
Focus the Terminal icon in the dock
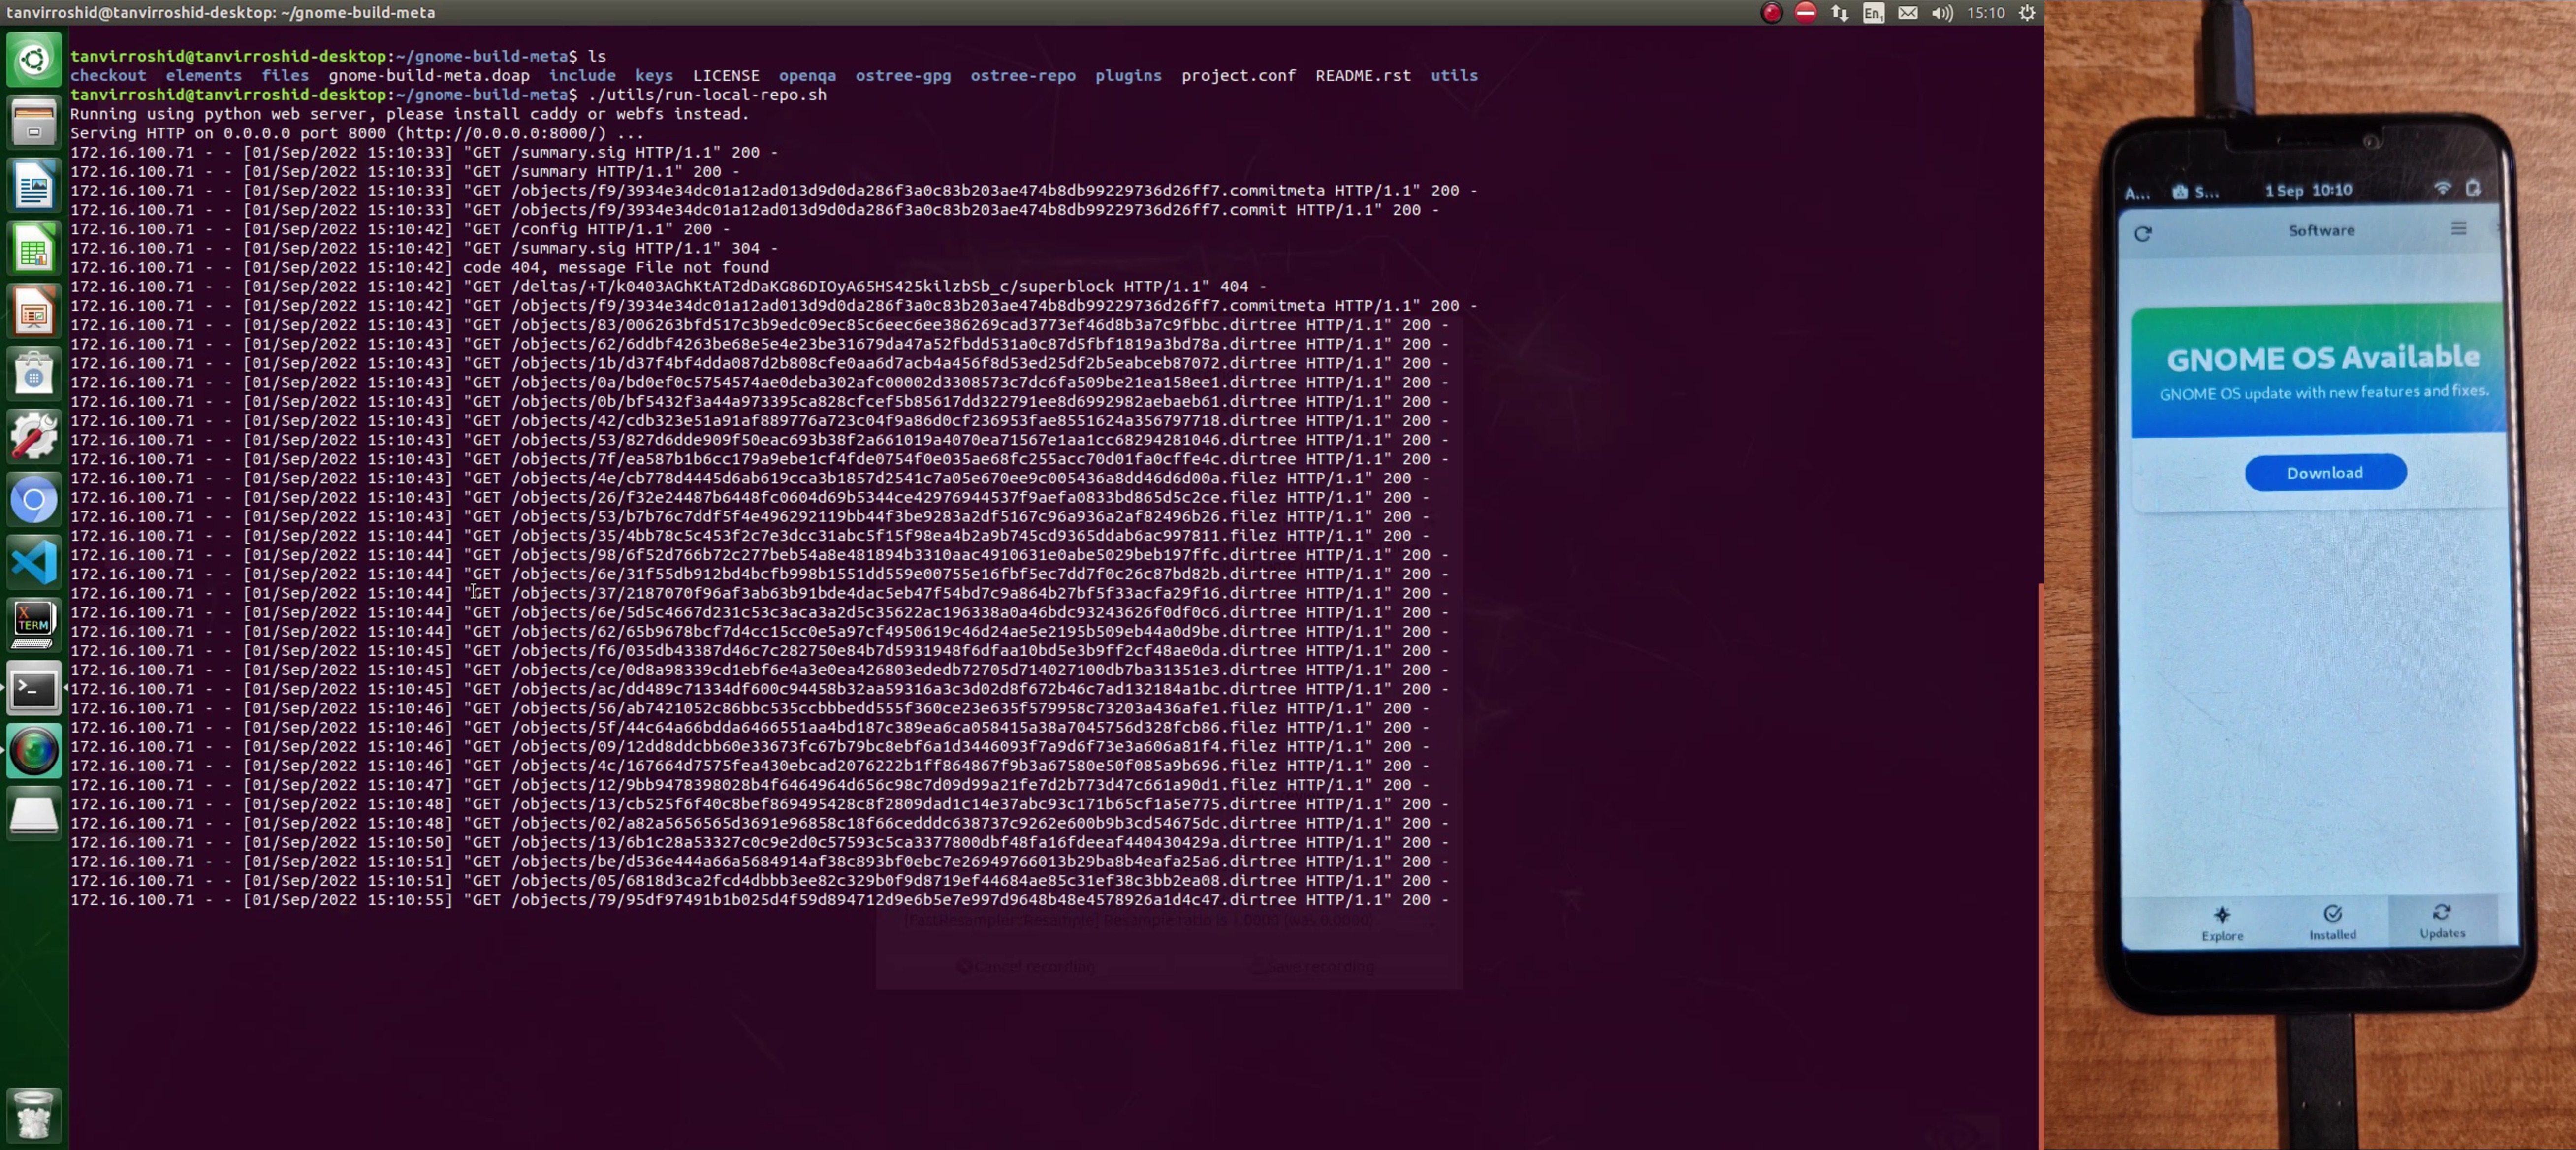[x=34, y=689]
